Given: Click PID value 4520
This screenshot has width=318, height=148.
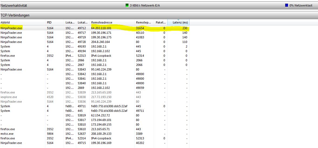Looking at the screenshot, I should point(50,97).
